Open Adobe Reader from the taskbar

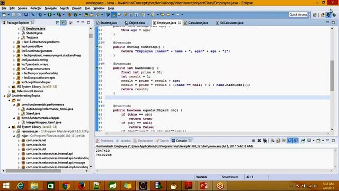189,186
